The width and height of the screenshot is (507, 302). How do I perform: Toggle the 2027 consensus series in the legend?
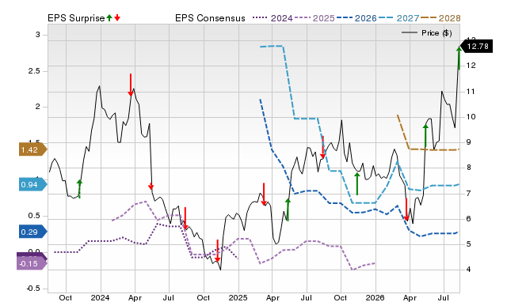pos(398,18)
